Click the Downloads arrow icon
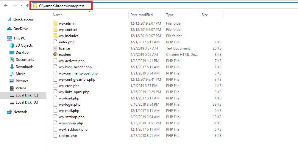The image size is (298, 149). pos(12,67)
